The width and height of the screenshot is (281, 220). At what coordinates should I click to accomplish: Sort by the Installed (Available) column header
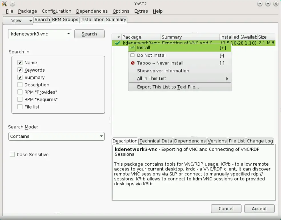tap(238, 37)
